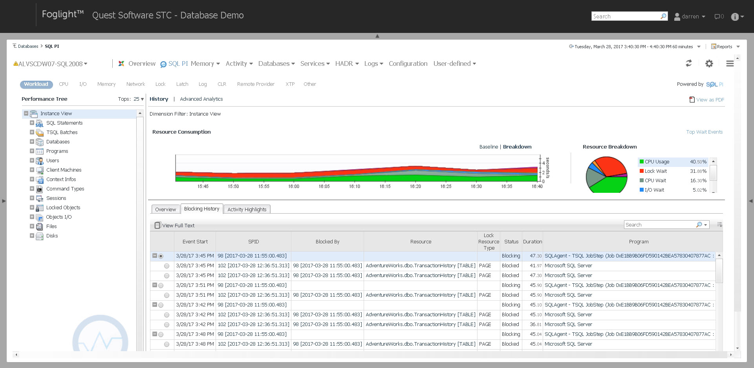Switch to the Activity Highlights tab
Viewport: 754px width, 368px height.
tap(247, 209)
